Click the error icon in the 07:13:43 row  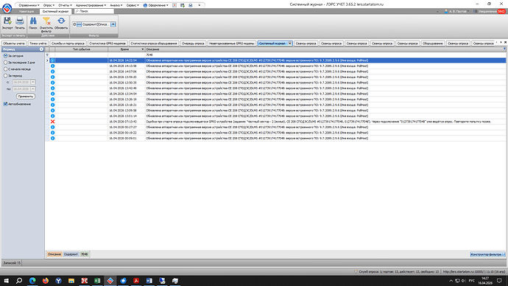[x=52, y=122]
